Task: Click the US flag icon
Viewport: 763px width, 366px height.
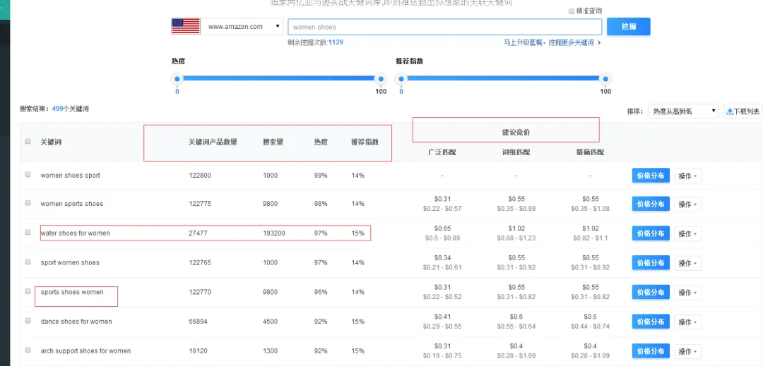Action: click(185, 26)
